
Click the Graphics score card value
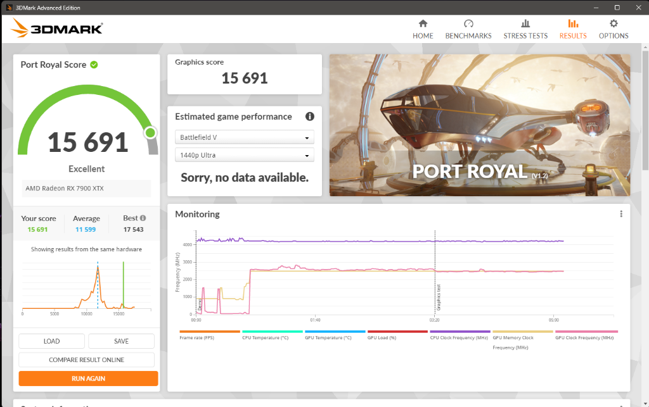(x=245, y=78)
